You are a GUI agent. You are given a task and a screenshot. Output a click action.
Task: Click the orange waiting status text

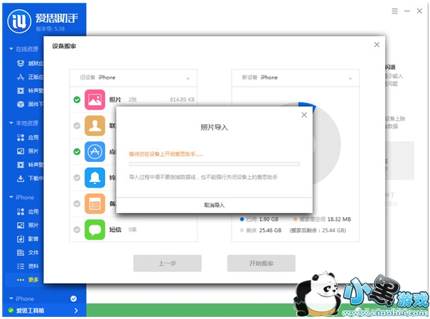[166, 154]
